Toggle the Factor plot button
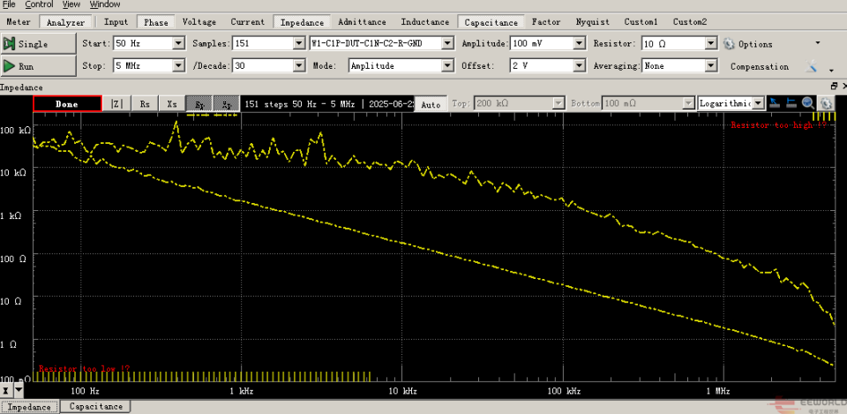This screenshot has height=414, width=847. tap(546, 22)
